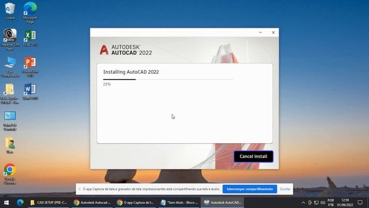The image size is (369, 208).
Task: Cancel the AutoCAD 2022 installation
Action: pos(253,157)
